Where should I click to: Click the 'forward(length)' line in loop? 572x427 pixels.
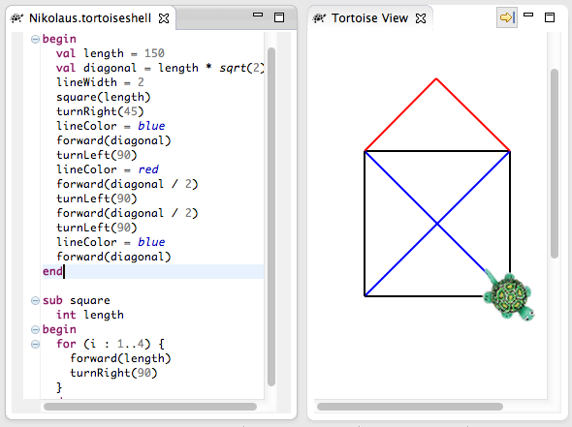[x=120, y=358]
